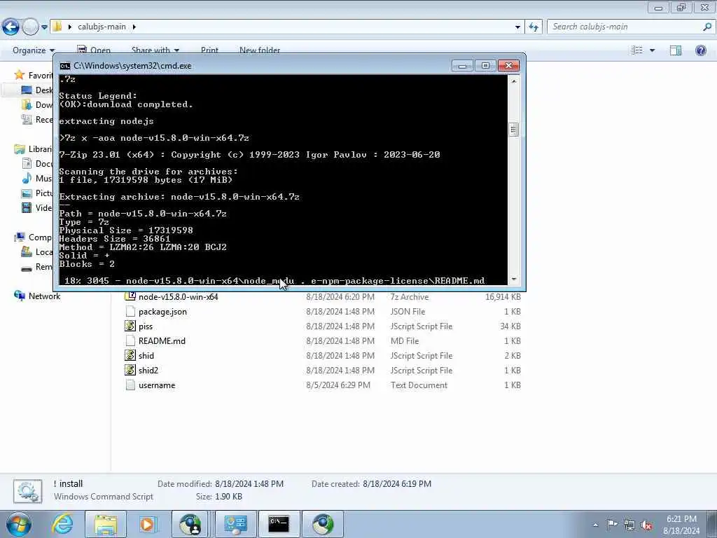Select Favorites in the navigation pane
The width and height of the screenshot is (717, 538).
click(x=34, y=75)
